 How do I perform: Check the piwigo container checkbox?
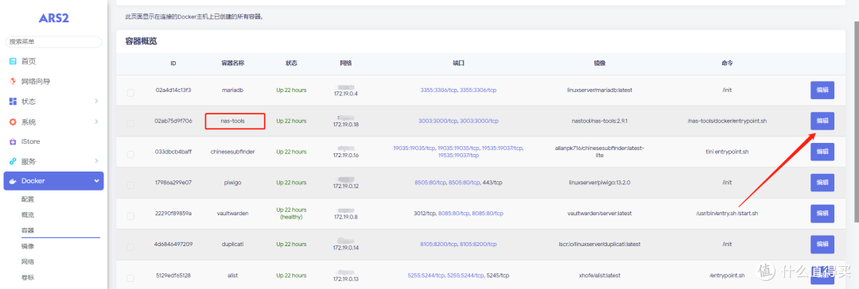pos(130,186)
